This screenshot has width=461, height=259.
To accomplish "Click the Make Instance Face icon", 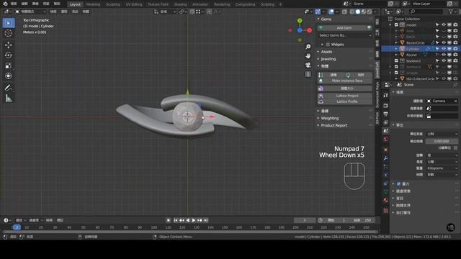I will (321, 81).
